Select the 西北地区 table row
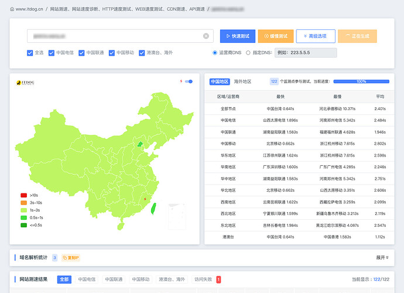Image resolution: width=404 pixels, height=293 pixels. (x=299, y=213)
